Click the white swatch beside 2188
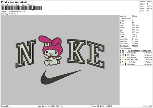 [125, 57]
